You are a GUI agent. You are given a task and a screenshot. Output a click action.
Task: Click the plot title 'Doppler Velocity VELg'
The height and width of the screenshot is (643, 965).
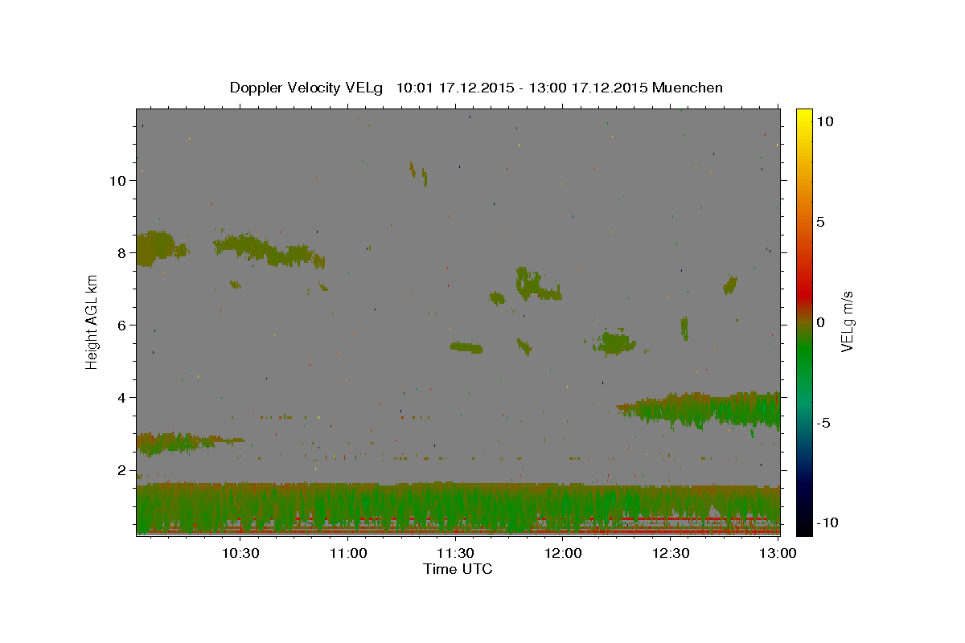click(x=306, y=88)
